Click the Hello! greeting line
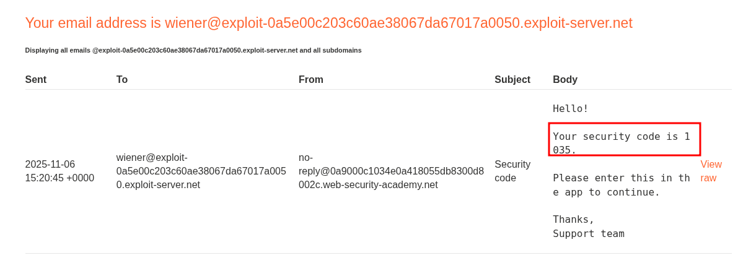Viewport: 738px width, 276px height. 571,108
